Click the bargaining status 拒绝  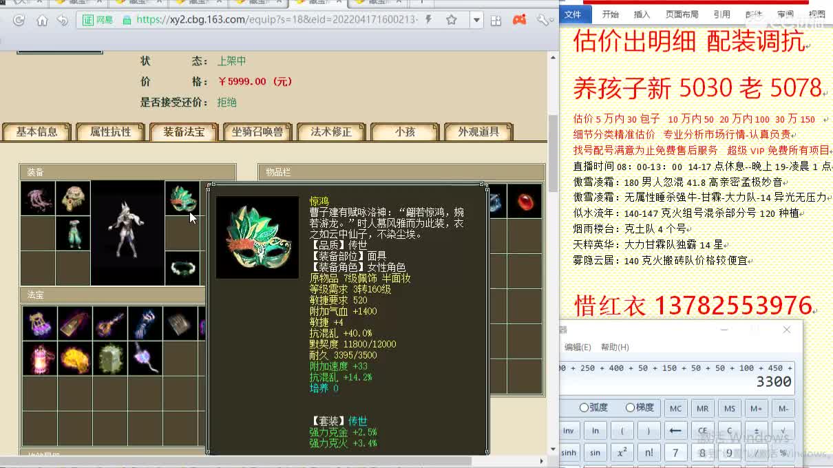click(x=226, y=102)
